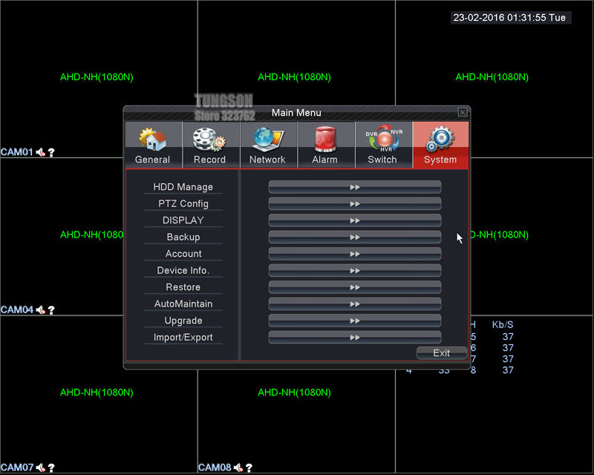Open the Import/Export arrow bar
594x475 pixels.
click(355, 337)
